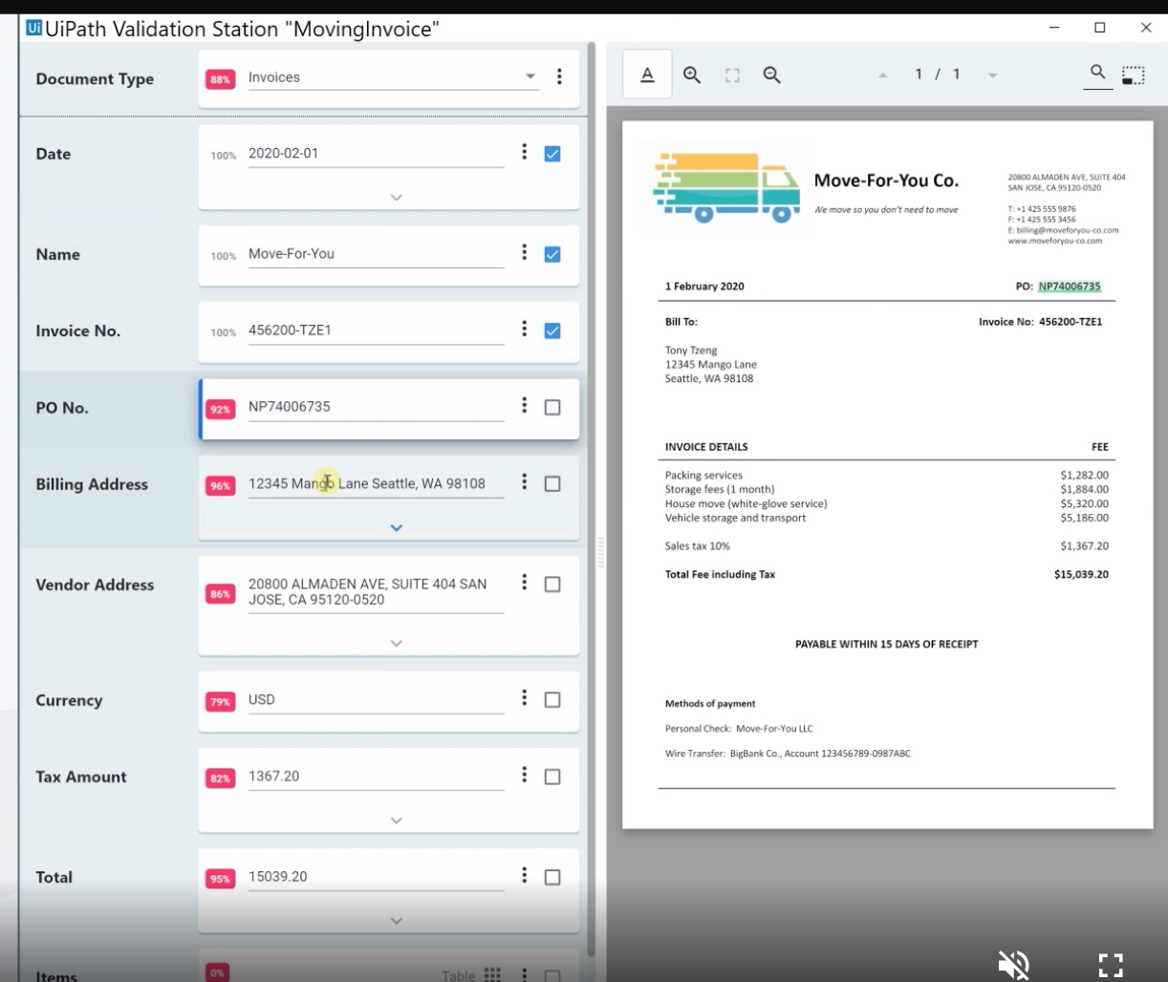Open the three-dot menu for Invoice No.

(x=524, y=329)
